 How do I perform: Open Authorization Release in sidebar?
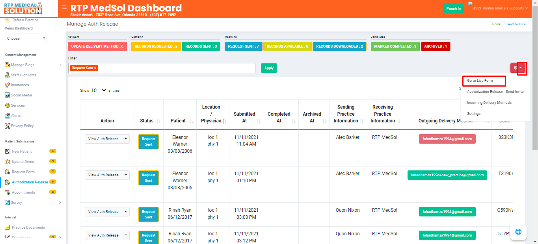point(30,182)
